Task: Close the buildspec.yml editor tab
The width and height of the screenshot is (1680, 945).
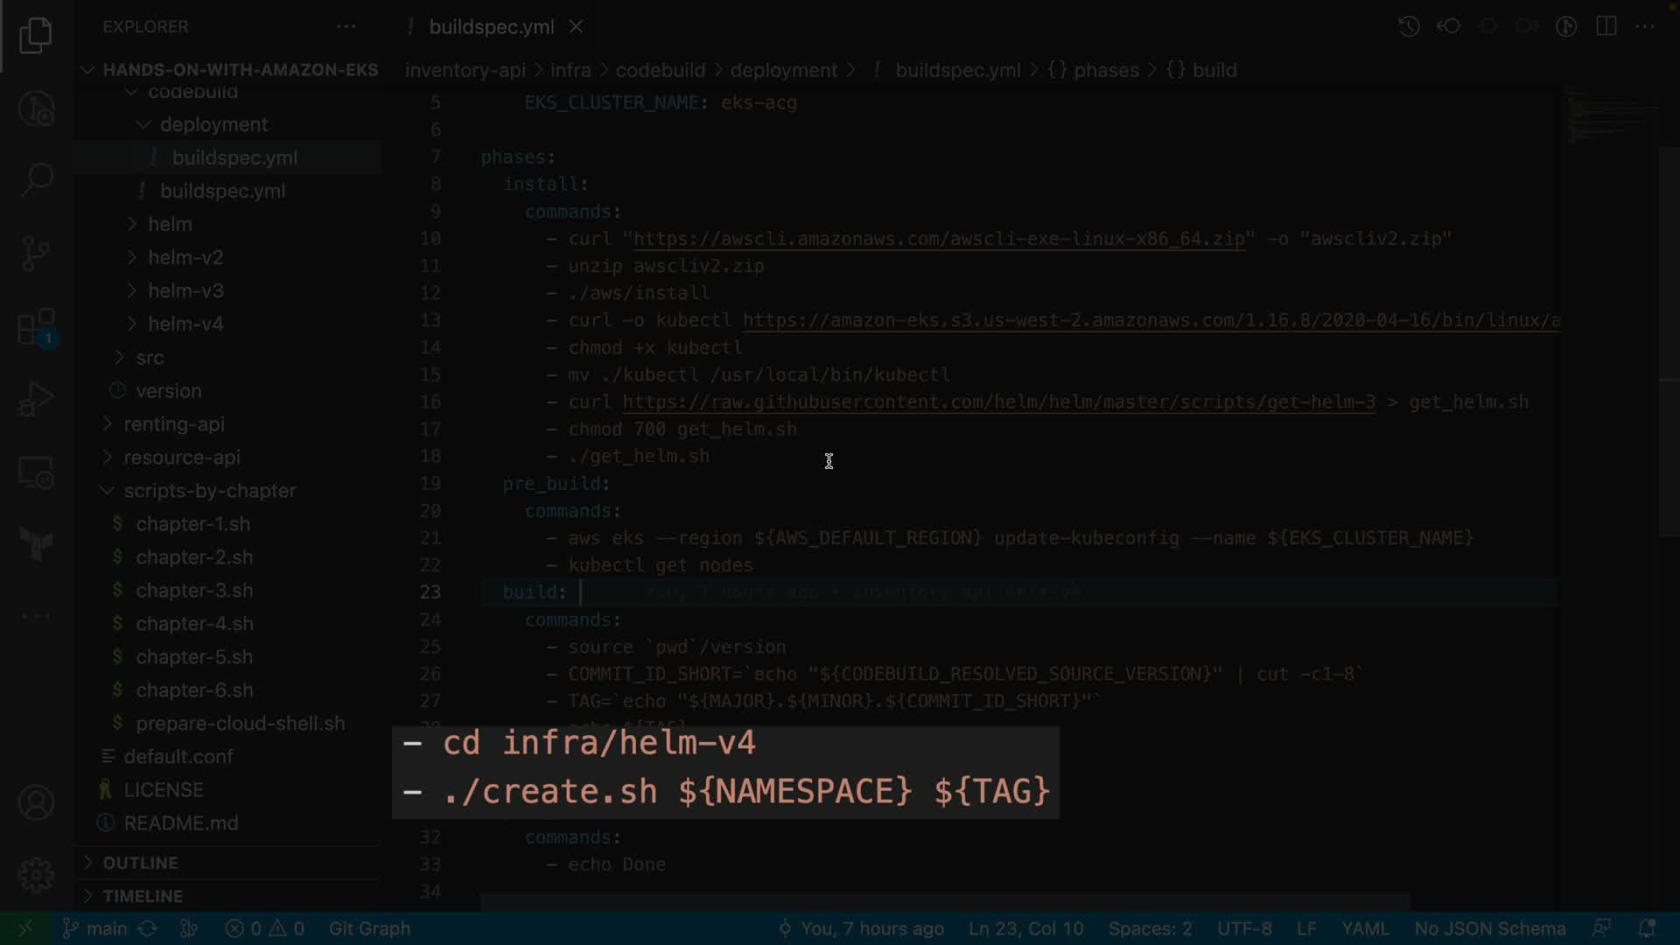Action: (577, 26)
